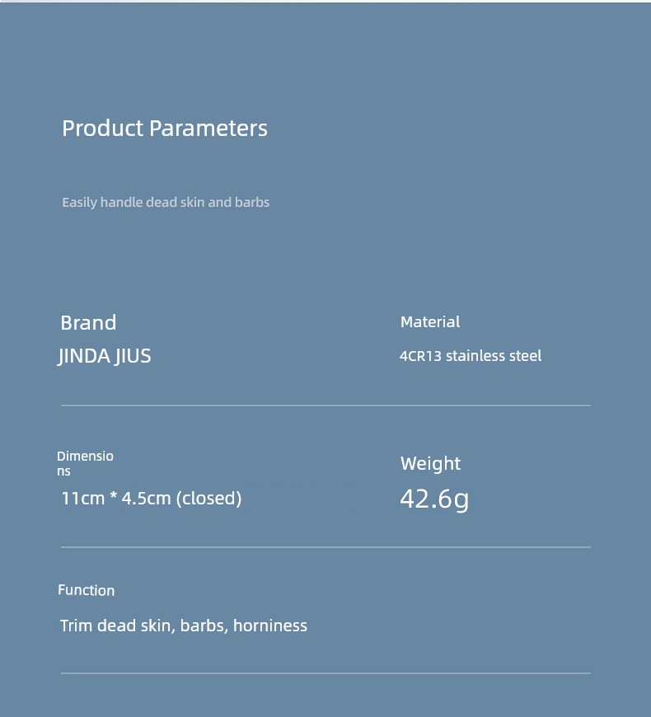Select the subtitle about dead skin and barbs
Image resolution: width=651 pixels, height=717 pixels.
166,202
